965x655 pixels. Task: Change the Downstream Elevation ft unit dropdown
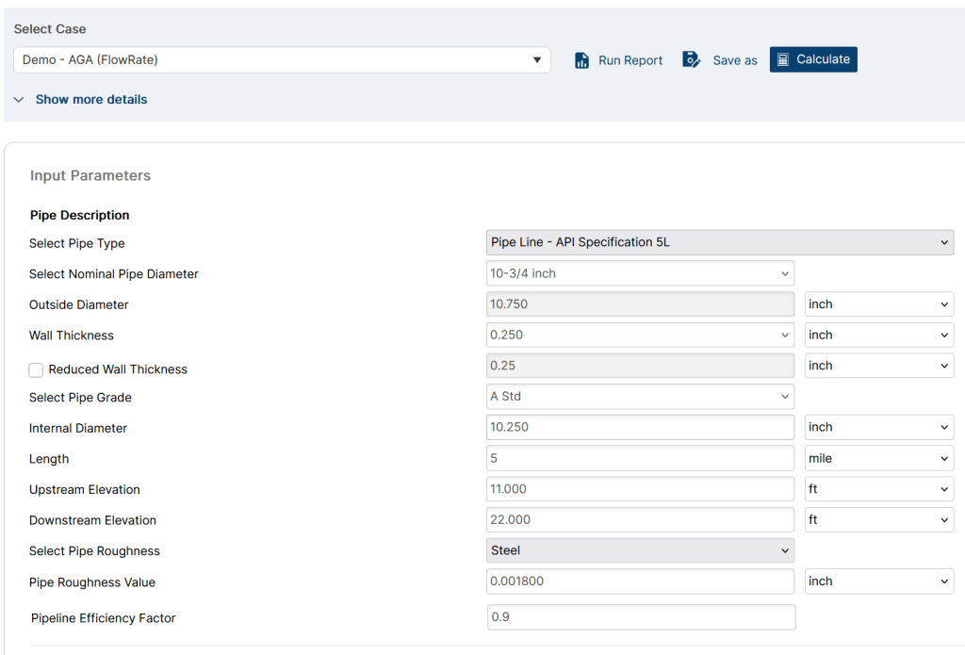(879, 519)
